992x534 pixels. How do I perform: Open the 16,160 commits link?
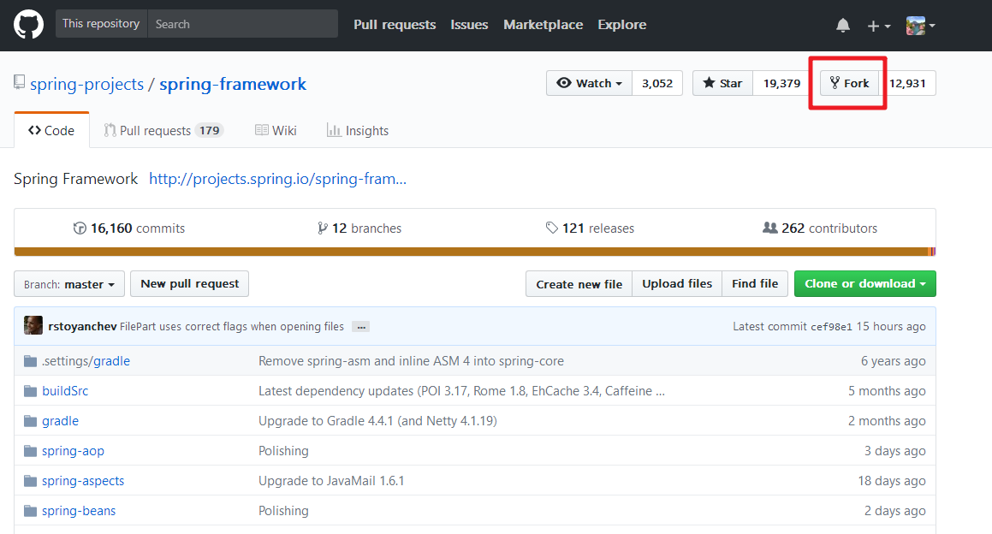tap(129, 228)
